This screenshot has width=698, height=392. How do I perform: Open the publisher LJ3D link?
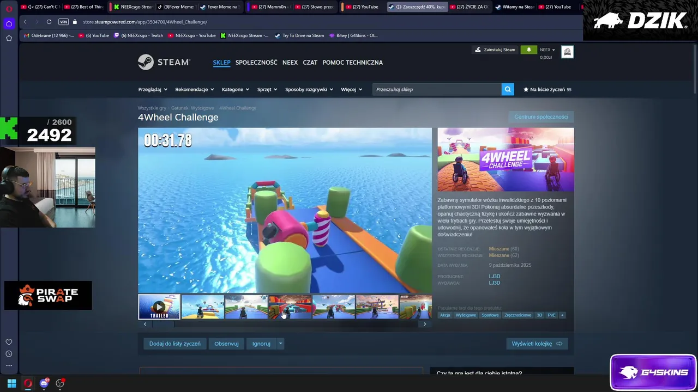click(x=495, y=283)
